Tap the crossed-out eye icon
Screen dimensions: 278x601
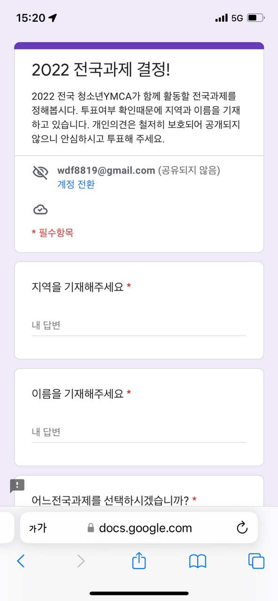point(40,173)
